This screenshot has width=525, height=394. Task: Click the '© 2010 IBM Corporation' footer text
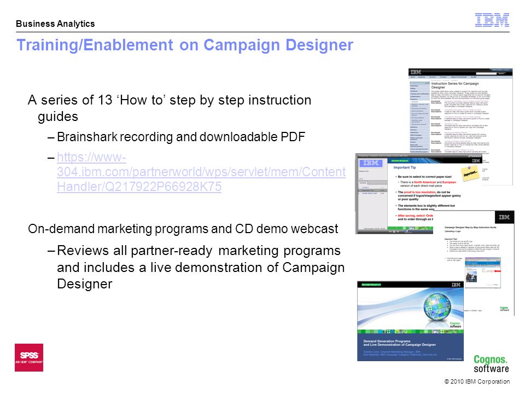coord(477,381)
